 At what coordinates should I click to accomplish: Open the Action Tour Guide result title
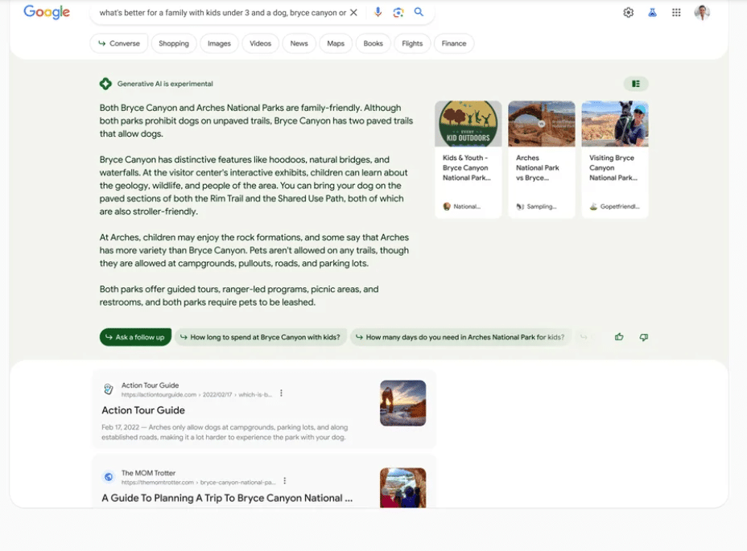point(143,410)
